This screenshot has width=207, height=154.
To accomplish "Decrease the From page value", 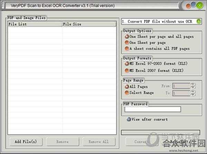I will (x=193, y=87).
